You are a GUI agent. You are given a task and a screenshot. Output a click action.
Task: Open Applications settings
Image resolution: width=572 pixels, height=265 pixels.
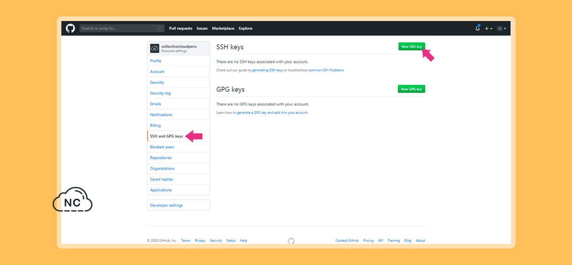pos(178,190)
